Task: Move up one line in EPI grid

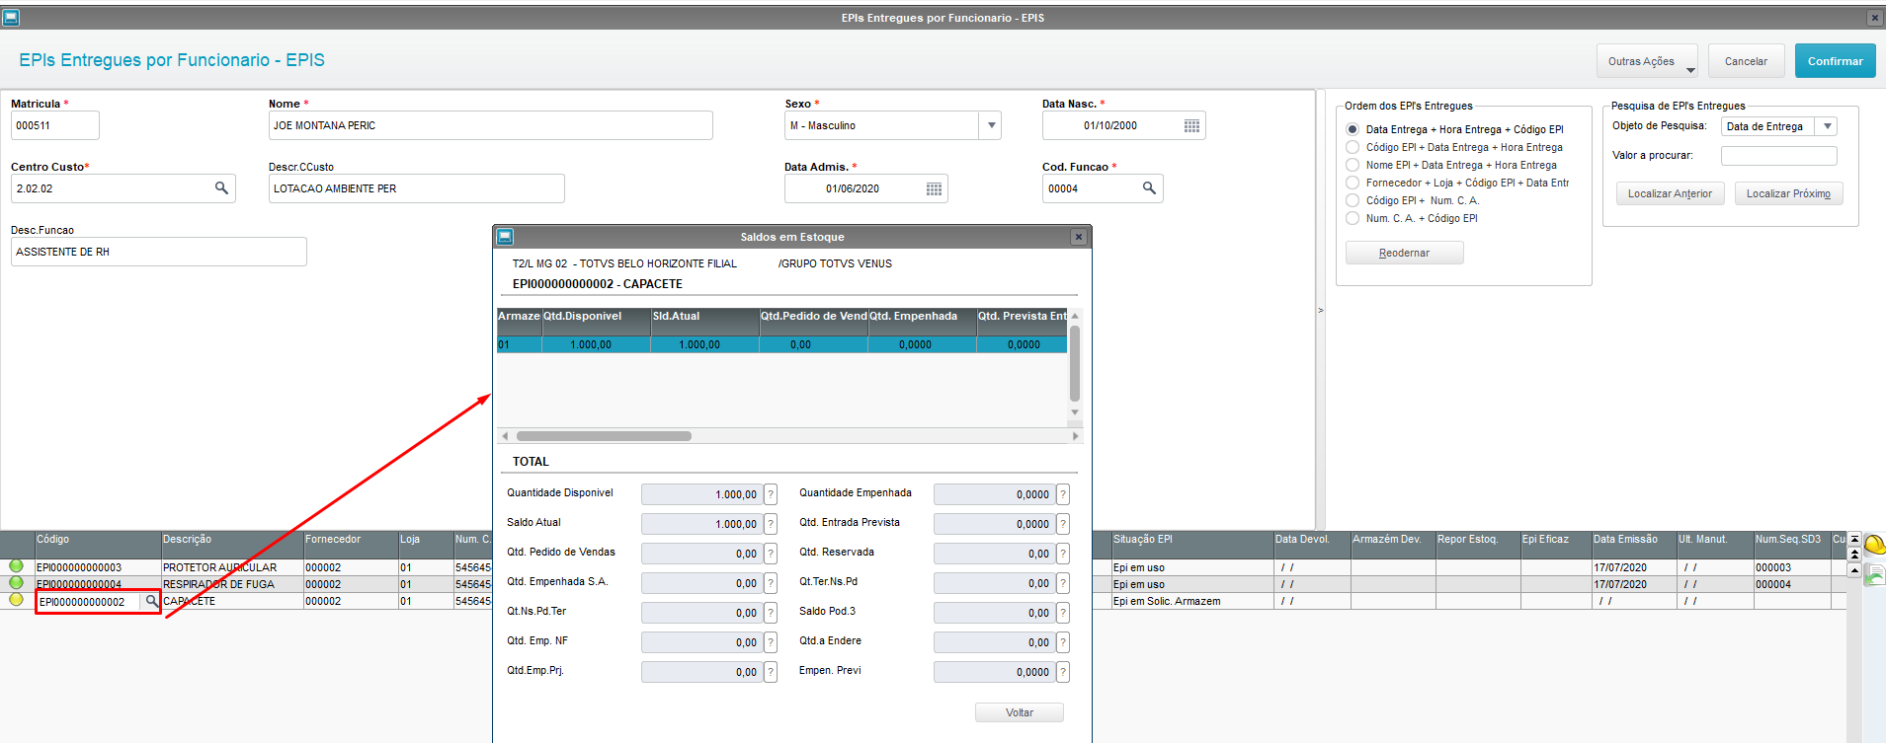Action: pos(1854,570)
